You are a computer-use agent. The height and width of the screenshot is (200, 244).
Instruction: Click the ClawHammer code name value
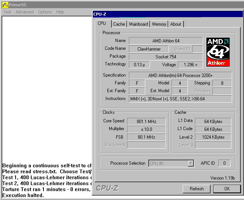149,49
